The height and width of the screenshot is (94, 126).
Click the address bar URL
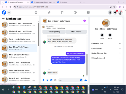(x=33, y=7)
